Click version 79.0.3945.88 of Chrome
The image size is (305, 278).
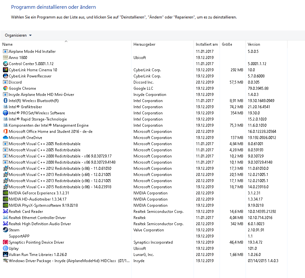258,88
